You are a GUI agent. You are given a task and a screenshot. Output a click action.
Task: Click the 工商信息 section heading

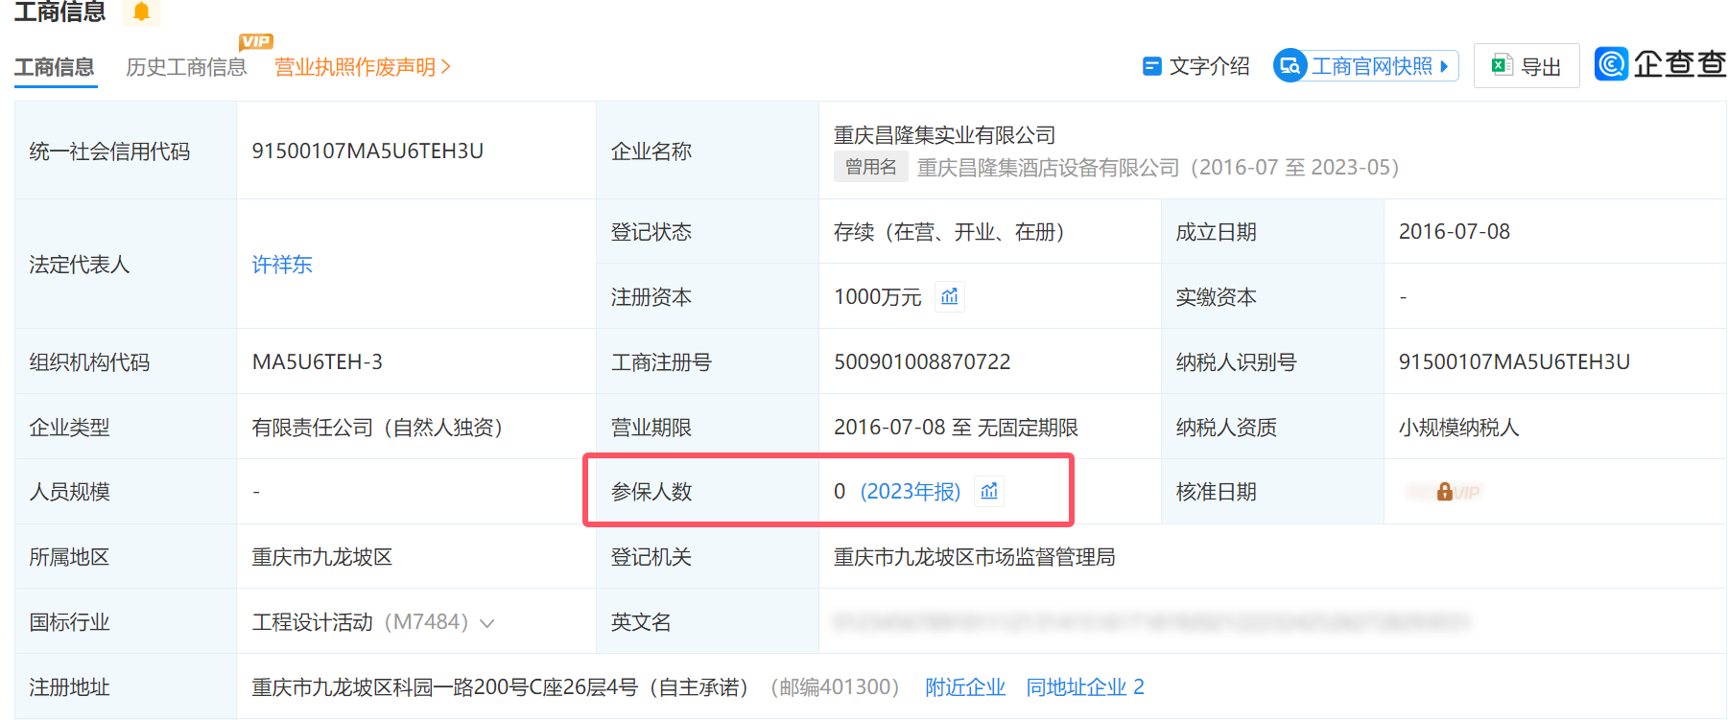click(59, 12)
